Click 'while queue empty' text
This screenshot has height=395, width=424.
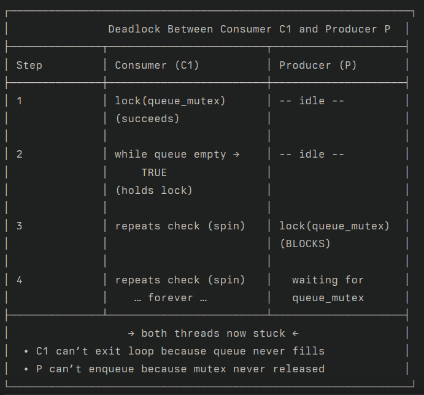171,155
